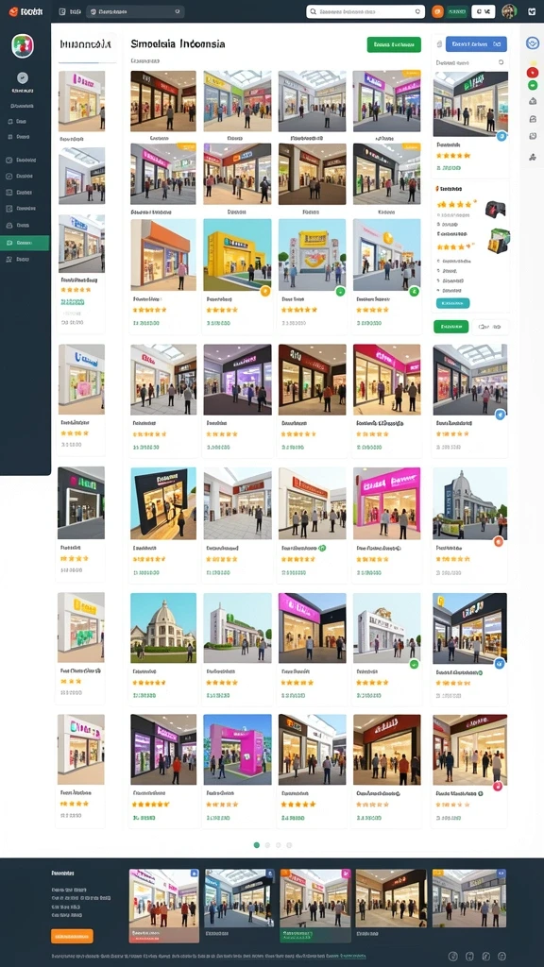Click the green circle icon in the right rail

tap(532, 85)
